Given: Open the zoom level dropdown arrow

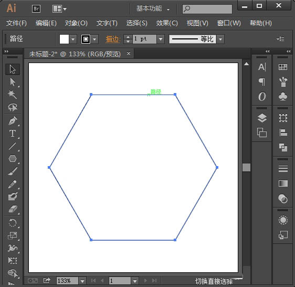Looking at the screenshot, I should (x=82, y=281).
